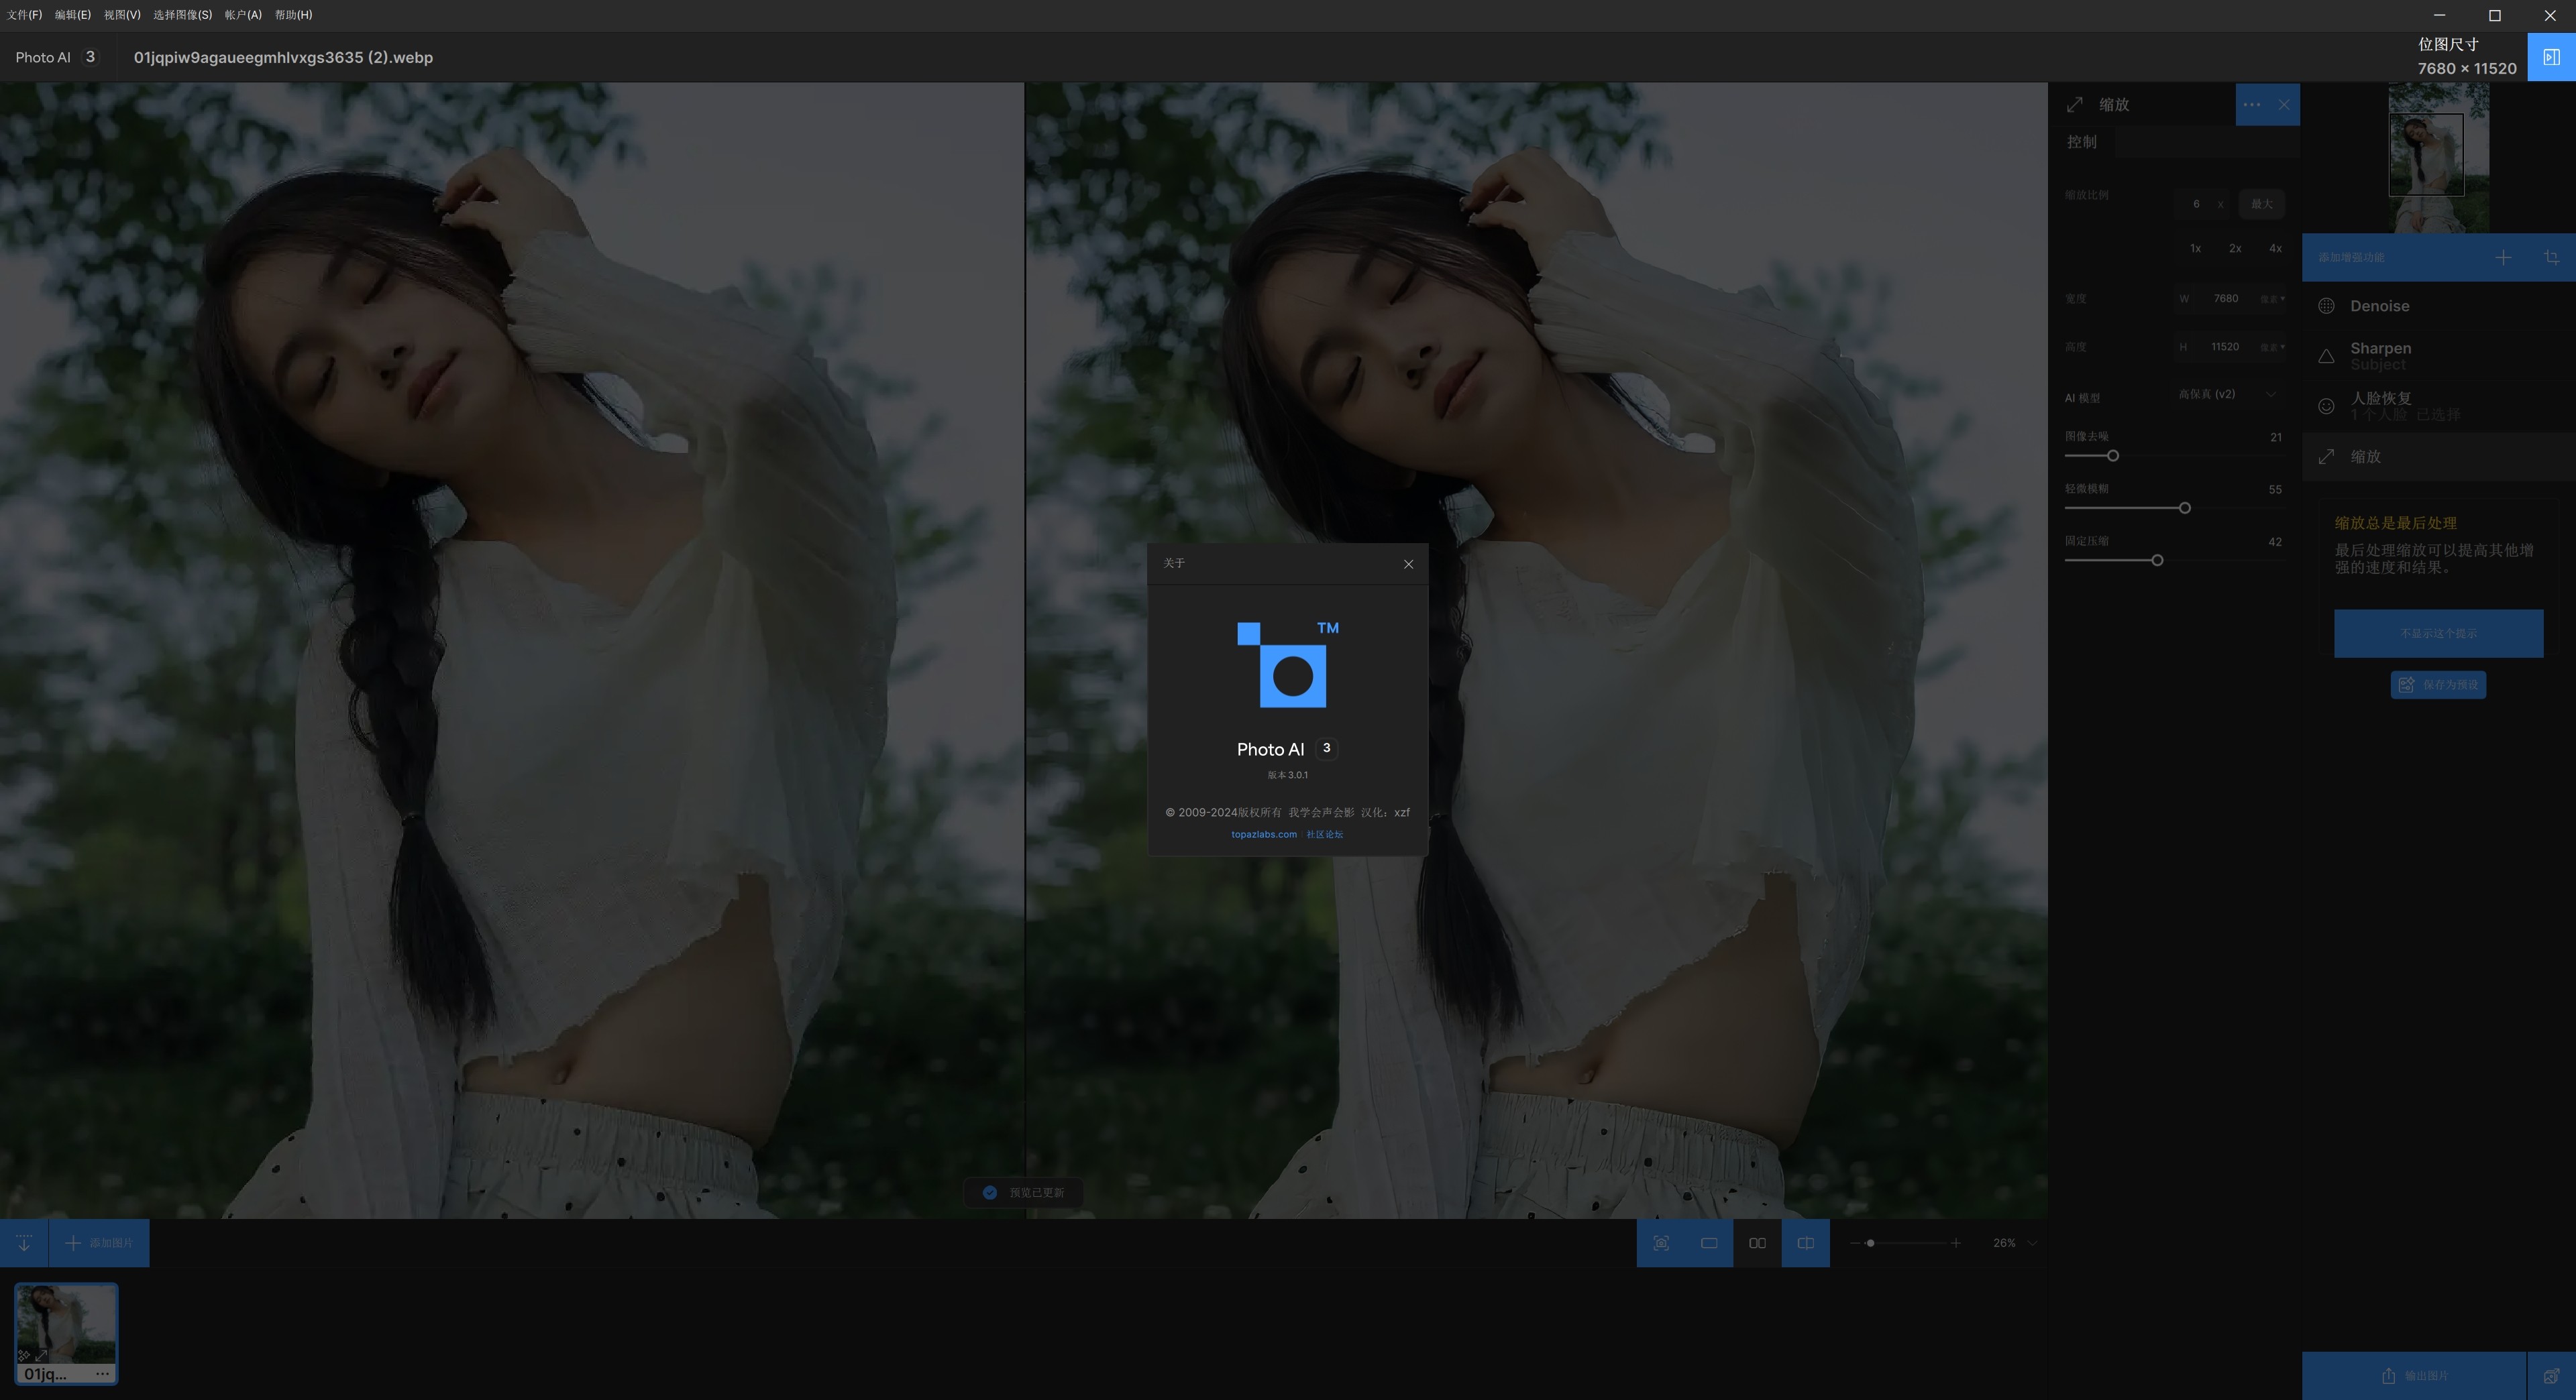Open the topazlabs.com link
2576x1400 pixels.
pos(1263,834)
